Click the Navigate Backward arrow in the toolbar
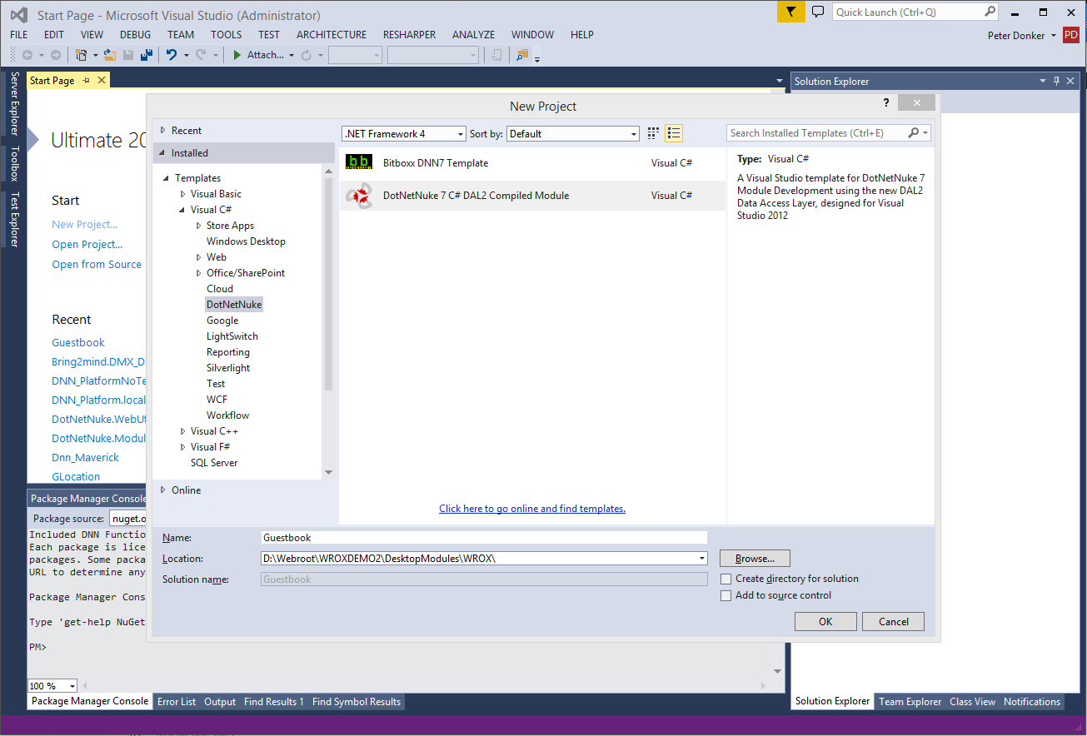This screenshot has width=1087, height=736. point(27,55)
